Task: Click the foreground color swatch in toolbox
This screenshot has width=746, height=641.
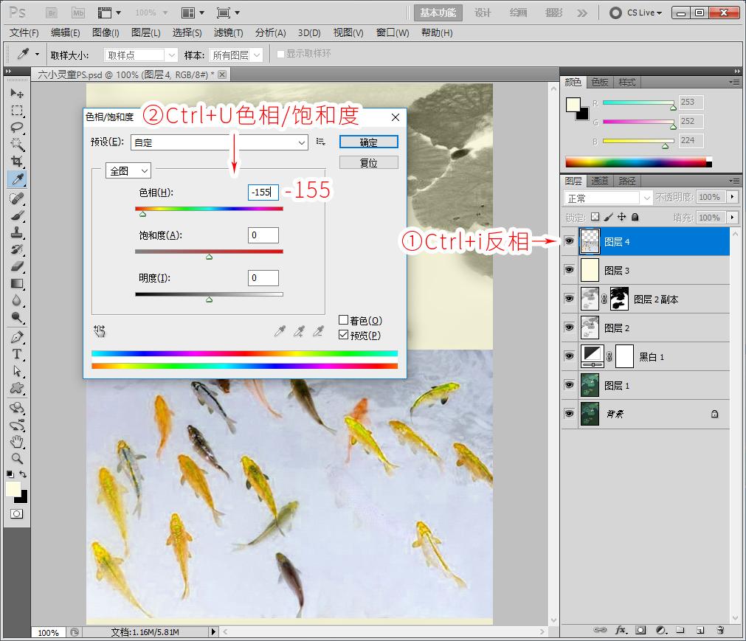Action: click(13, 489)
